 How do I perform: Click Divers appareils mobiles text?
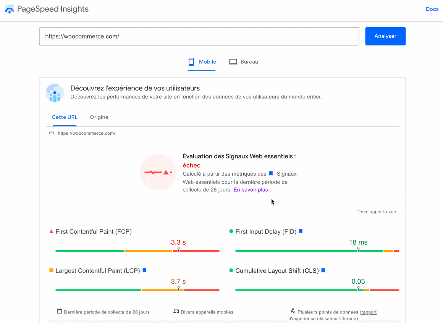(x=207, y=312)
